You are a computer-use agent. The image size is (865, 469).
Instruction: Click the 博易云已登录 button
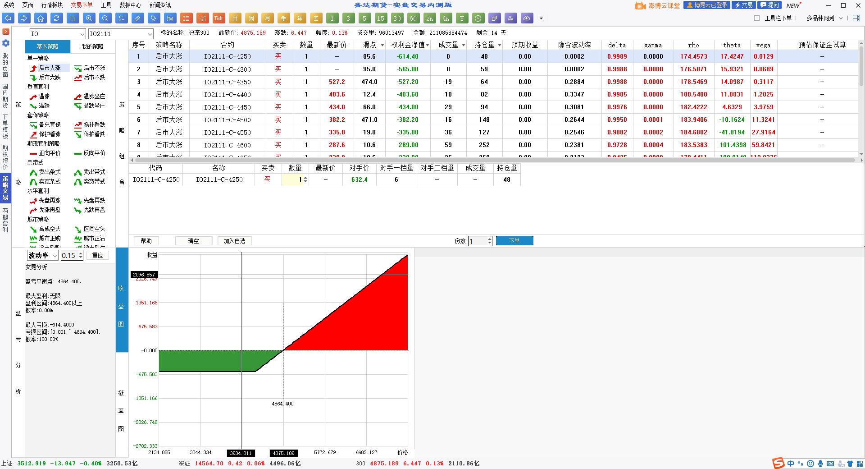(706, 5)
